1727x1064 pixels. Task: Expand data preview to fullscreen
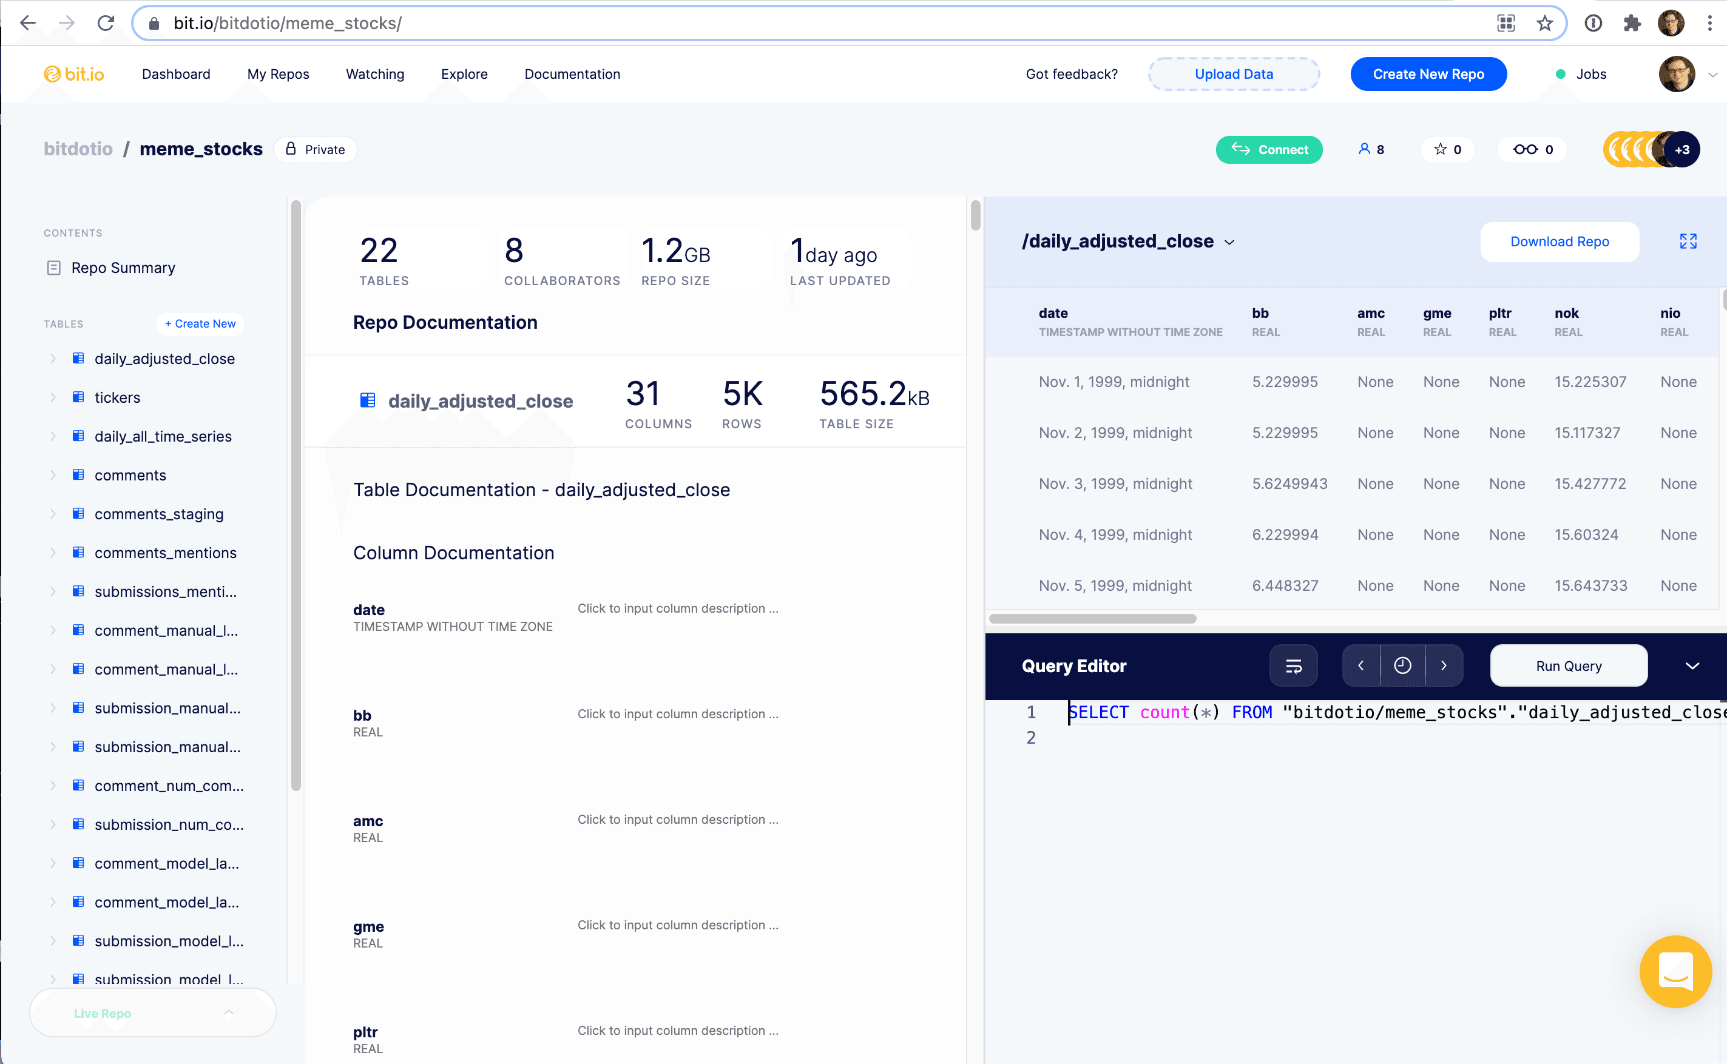(1688, 241)
